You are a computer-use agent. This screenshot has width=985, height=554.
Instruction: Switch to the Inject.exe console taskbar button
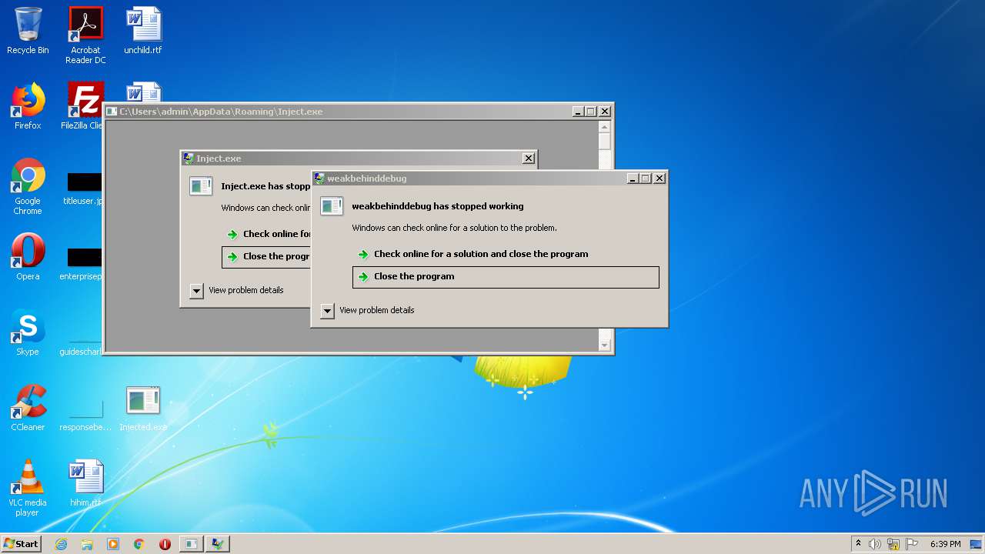pos(191,544)
